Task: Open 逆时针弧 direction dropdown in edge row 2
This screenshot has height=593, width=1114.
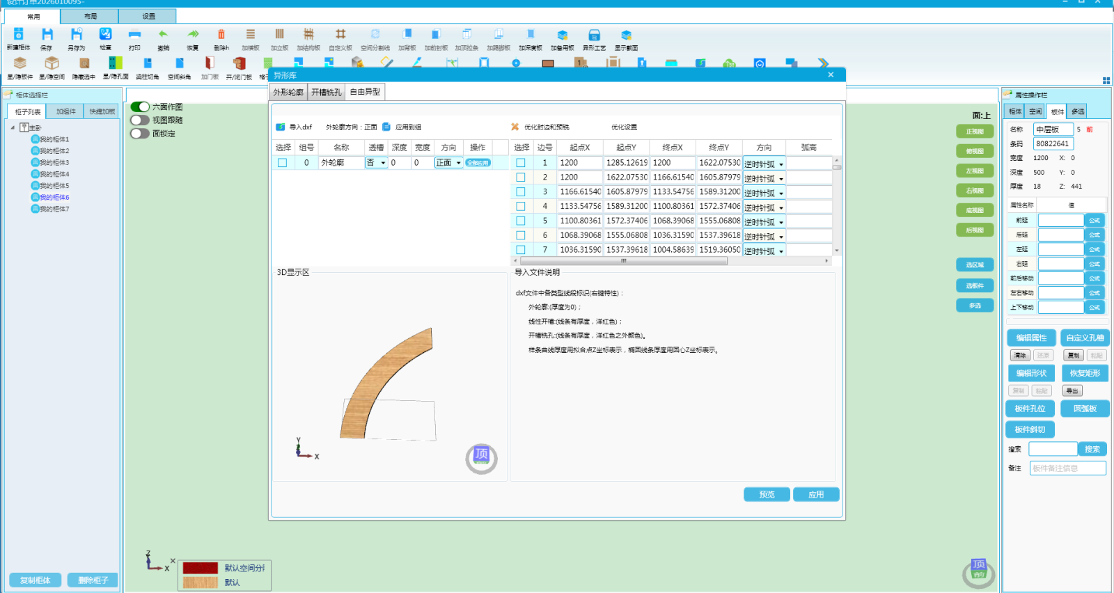Action: (764, 179)
